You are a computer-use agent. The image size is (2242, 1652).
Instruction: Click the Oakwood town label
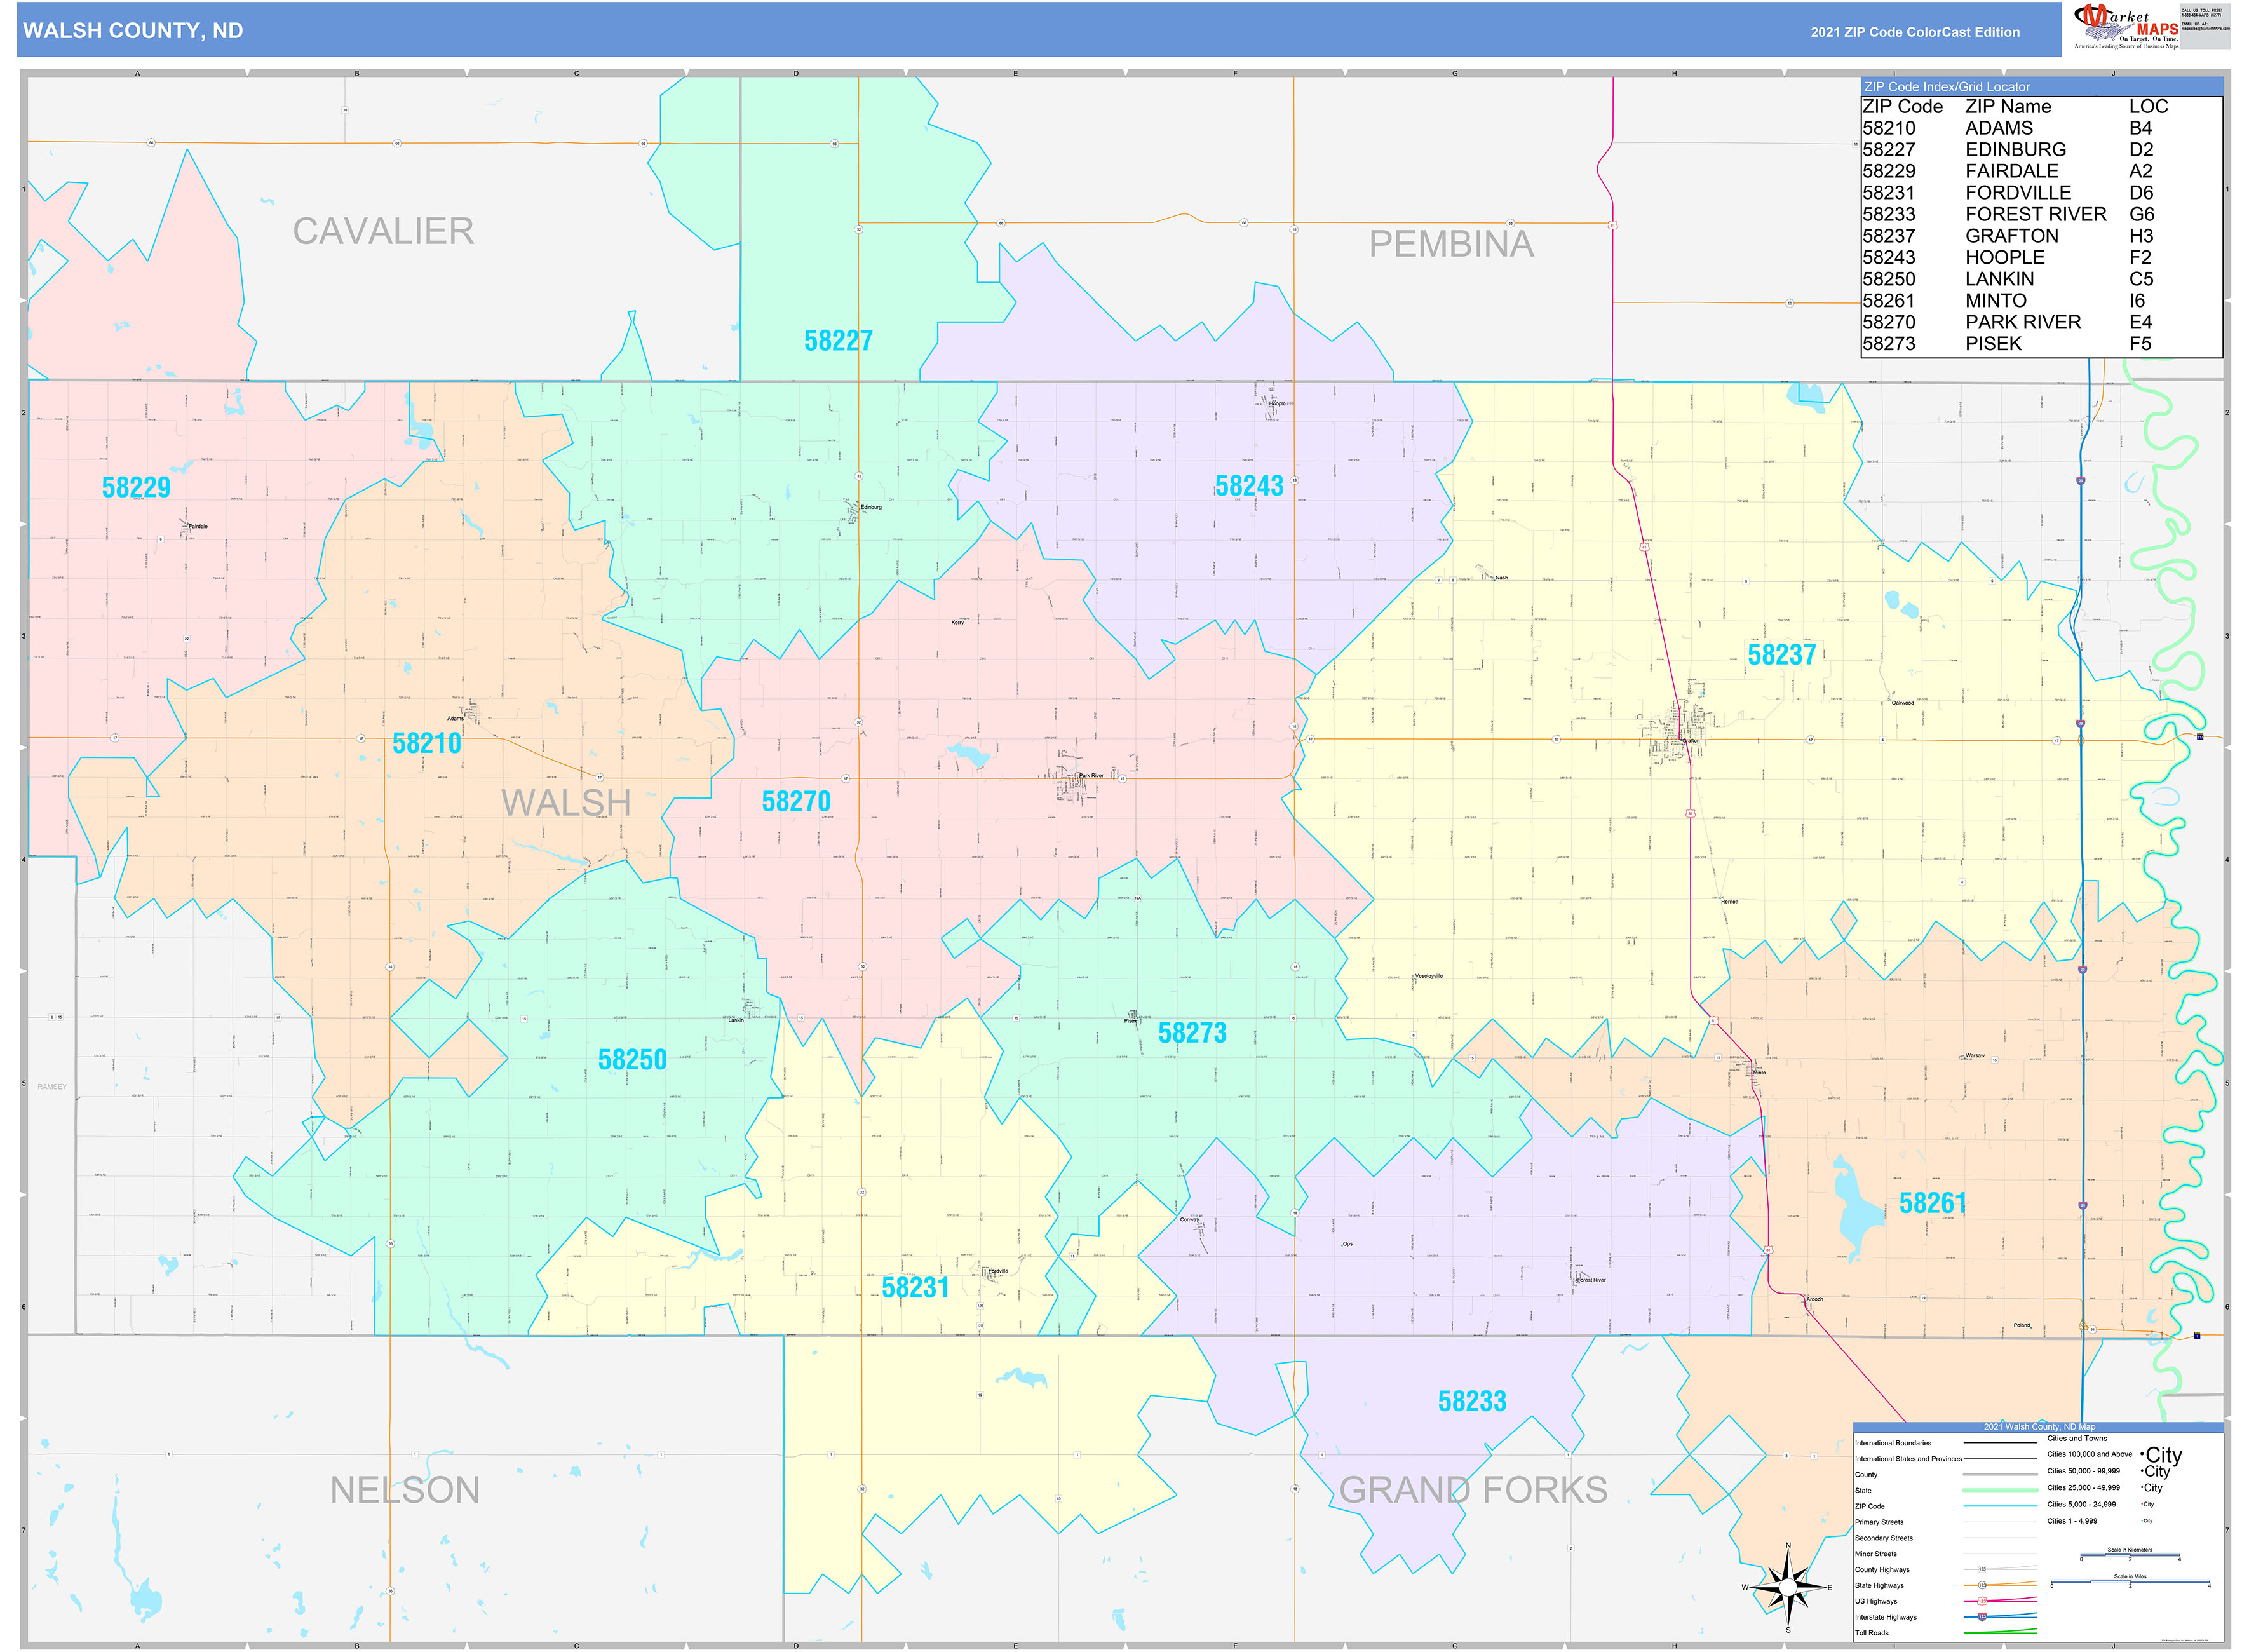click(x=1903, y=703)
